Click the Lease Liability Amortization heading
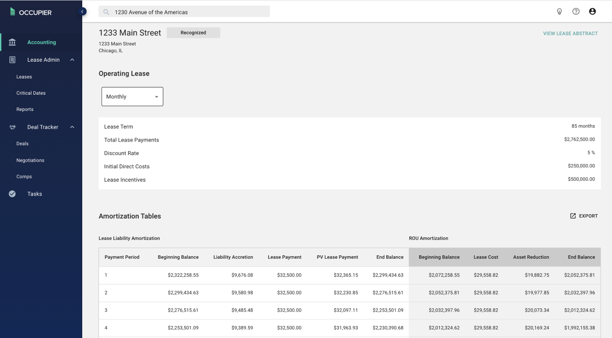612x338 pixels. [x=129, y=238]
